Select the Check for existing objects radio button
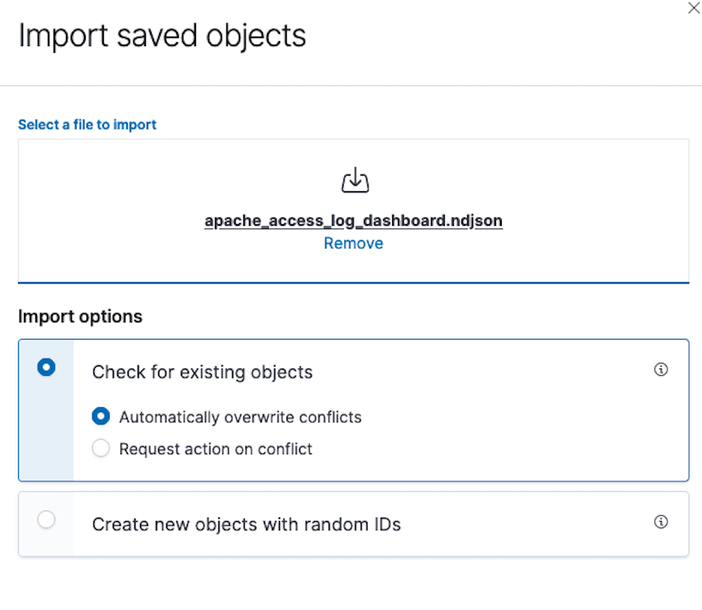The image size is (702, 610). 47,368
